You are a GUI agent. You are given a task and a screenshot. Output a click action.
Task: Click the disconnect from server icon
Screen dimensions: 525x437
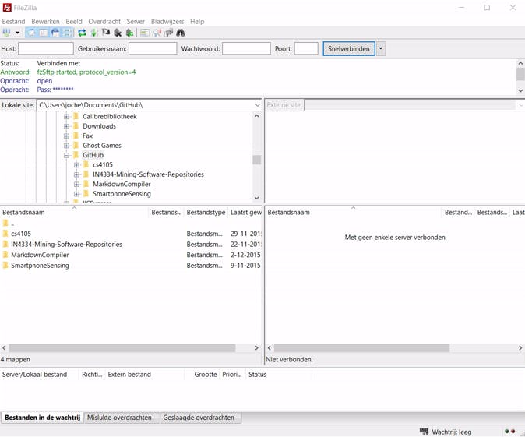(x=118, y=33)
